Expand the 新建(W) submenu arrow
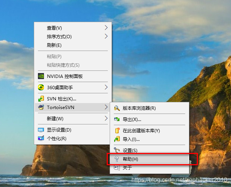Image resolution: width=231 pixels, height=187 pixels. click(x=106, y=118)
